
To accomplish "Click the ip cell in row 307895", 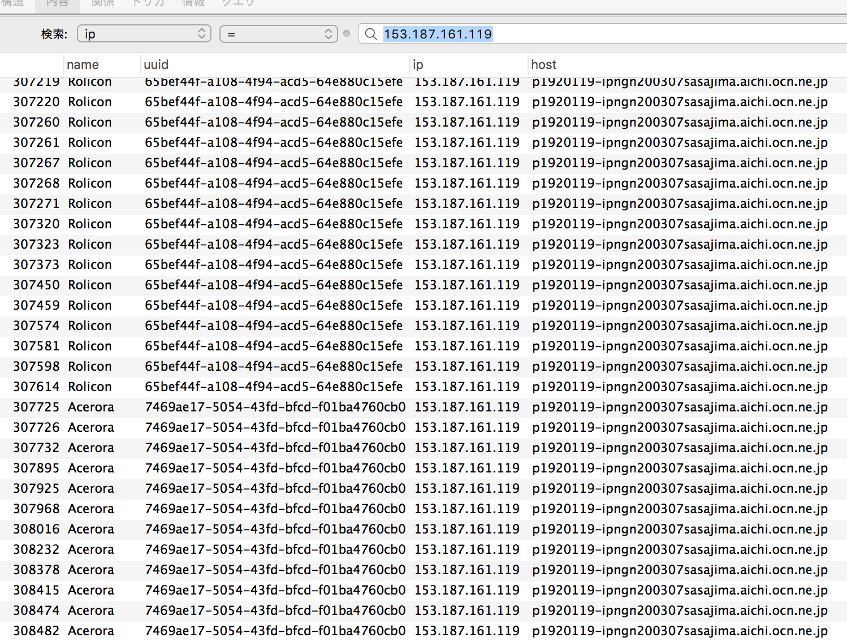I will 467,468.
